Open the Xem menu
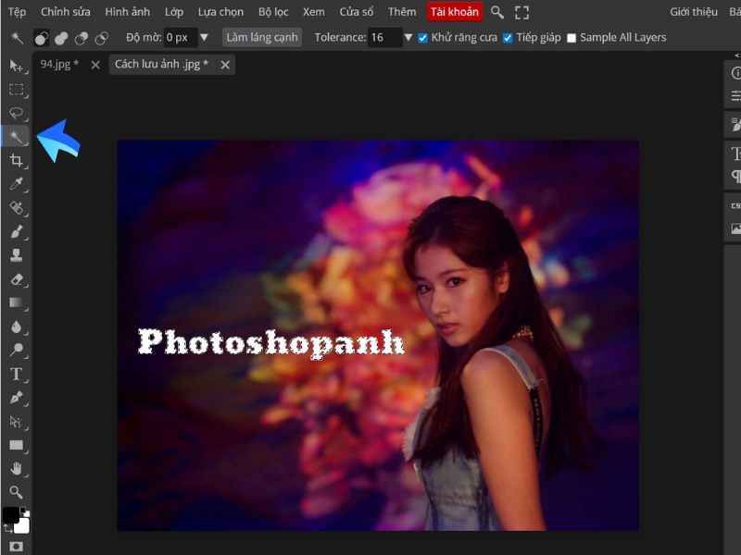The width and height of the screenshot is (741, 555). point(314,12)
